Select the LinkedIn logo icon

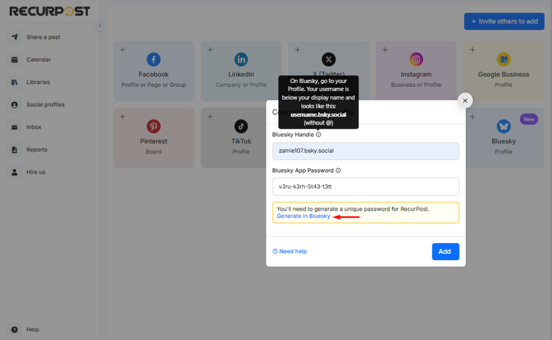(x=241, y=59)
